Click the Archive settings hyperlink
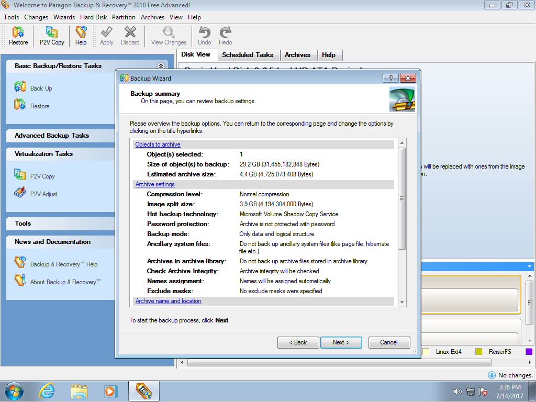Viewport: 536px width, 402px height. click(x=155, y=184)
